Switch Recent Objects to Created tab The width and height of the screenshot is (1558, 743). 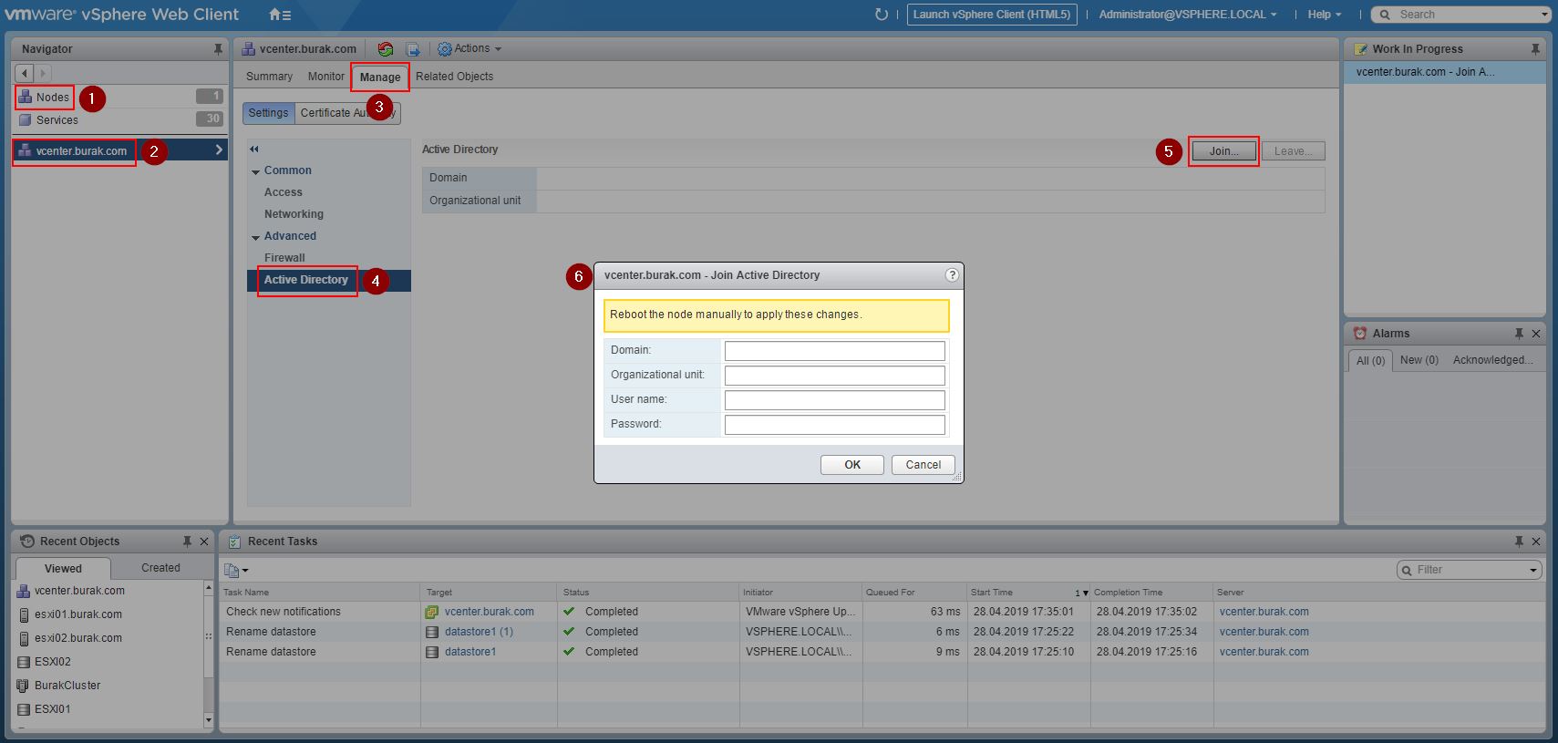pyautogui.click(x=160, y=568)
